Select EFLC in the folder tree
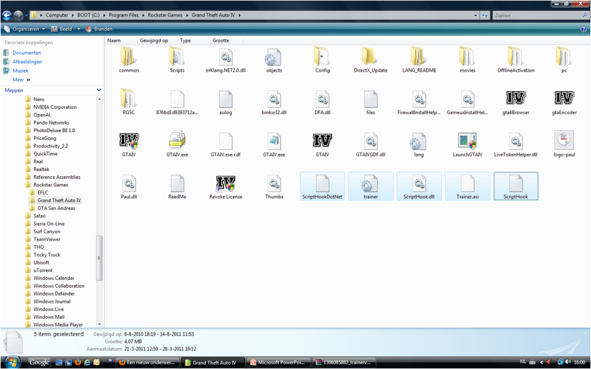This screenshot has height=369, width=591. point(43,193)
